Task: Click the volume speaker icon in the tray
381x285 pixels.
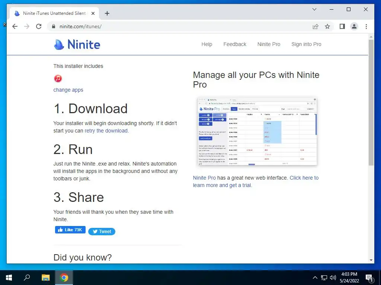Action: click(333, 278)
